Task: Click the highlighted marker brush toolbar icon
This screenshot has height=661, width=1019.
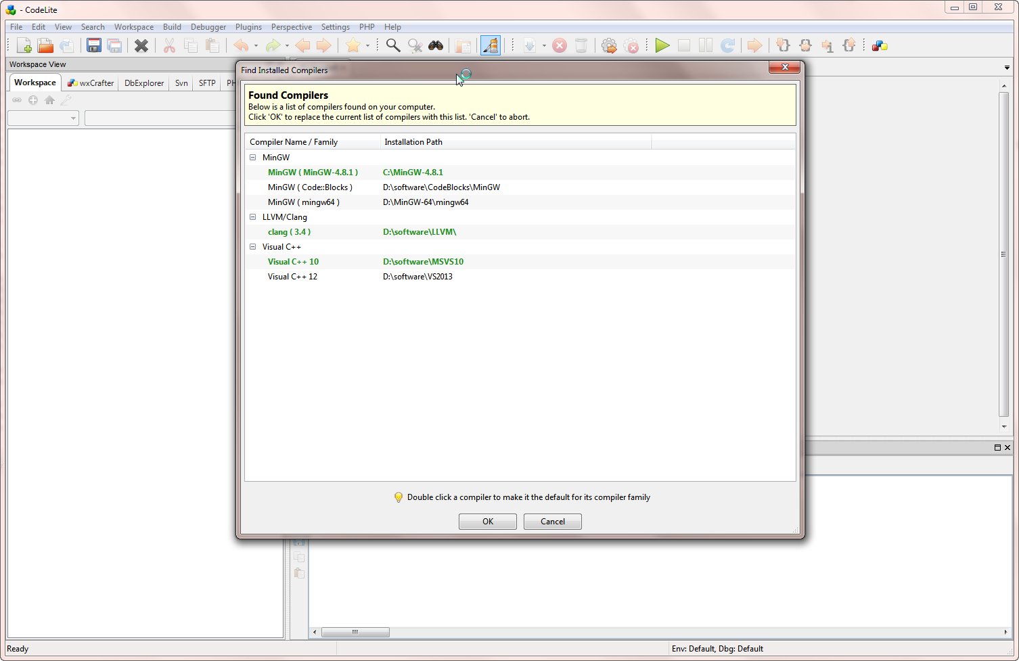Action: point(491,45)
